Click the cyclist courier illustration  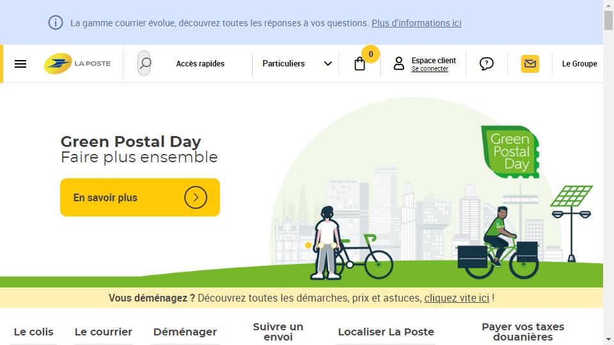tap(498, 243)
